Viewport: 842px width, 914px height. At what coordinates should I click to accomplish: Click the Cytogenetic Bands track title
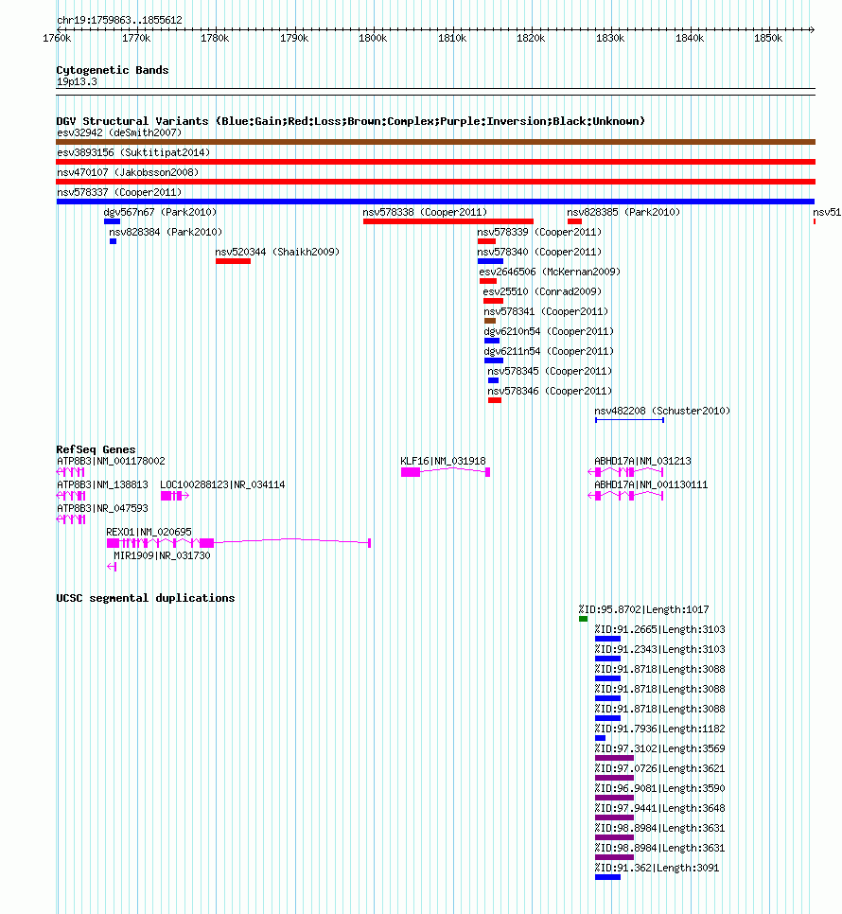[113, 71]
